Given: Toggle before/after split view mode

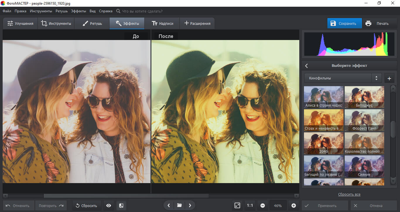Looking at the screenshot, I should pos(121,206).
